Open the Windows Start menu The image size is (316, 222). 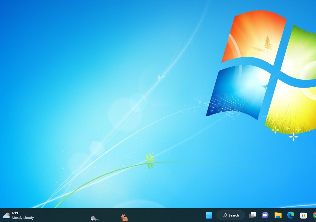tap(209, 215)
